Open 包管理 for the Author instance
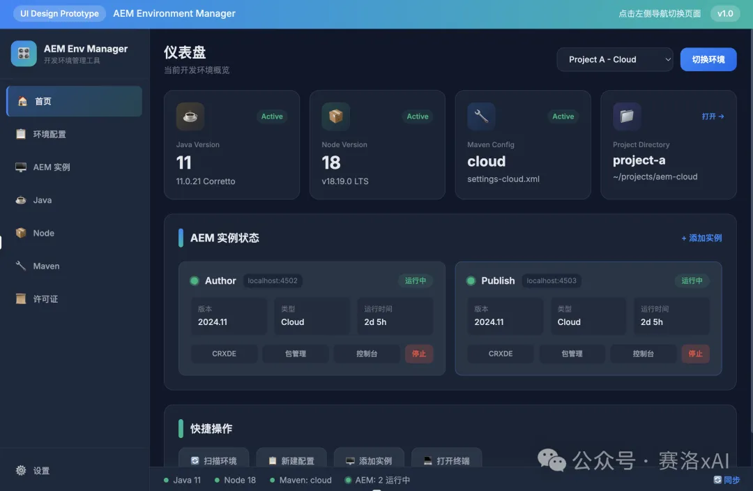This screenshot has height=491, width=753. (296, 354)
